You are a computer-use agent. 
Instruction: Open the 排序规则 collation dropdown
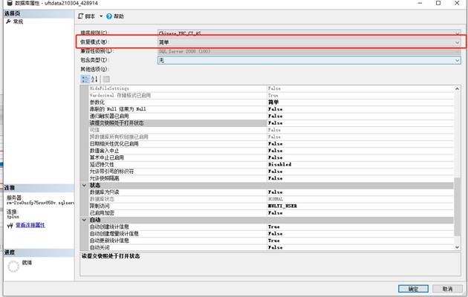457,33
